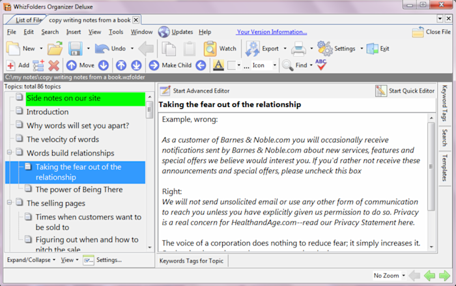Open the Undo dropdown arrow
The image size is (456, 286).
pos(132,49)
